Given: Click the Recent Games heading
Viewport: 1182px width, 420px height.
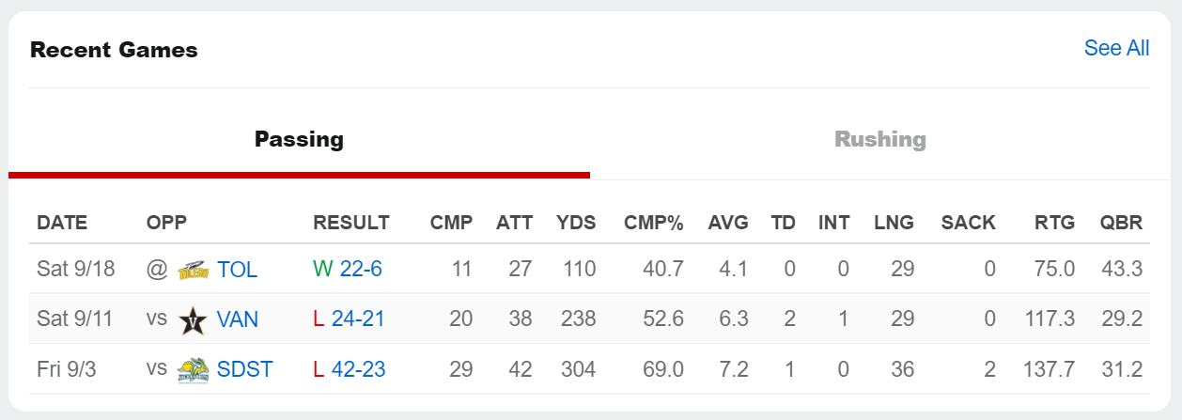Looking at the screenshot, I should coord(114,50).
